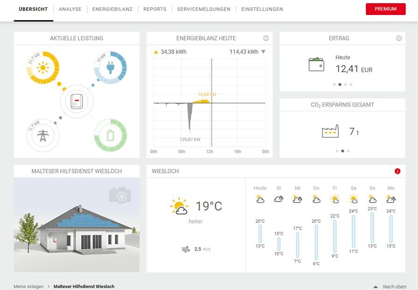Viewport: 418px width, 290px height.
Task: Click the green battery storage icon
Action: 111,136
